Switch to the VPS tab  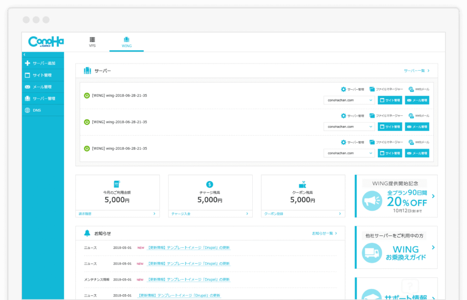click(x=92, y=42)
